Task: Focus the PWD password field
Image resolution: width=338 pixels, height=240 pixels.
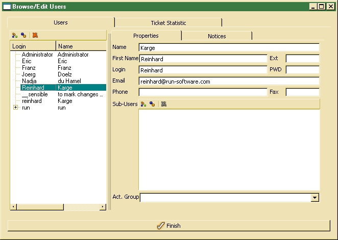Action: tap(302, 70)
